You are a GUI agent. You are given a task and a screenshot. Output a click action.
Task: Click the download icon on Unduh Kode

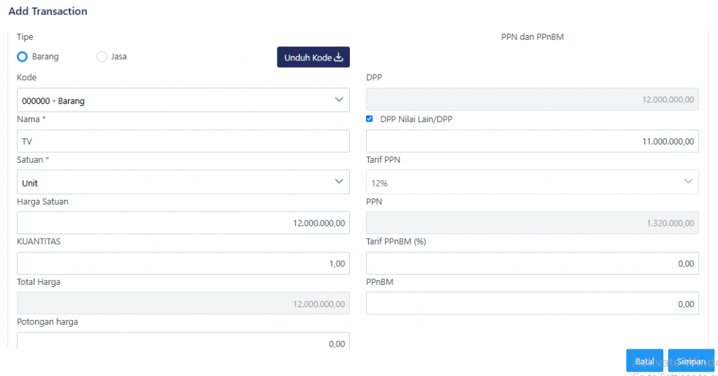pos(339,58)
